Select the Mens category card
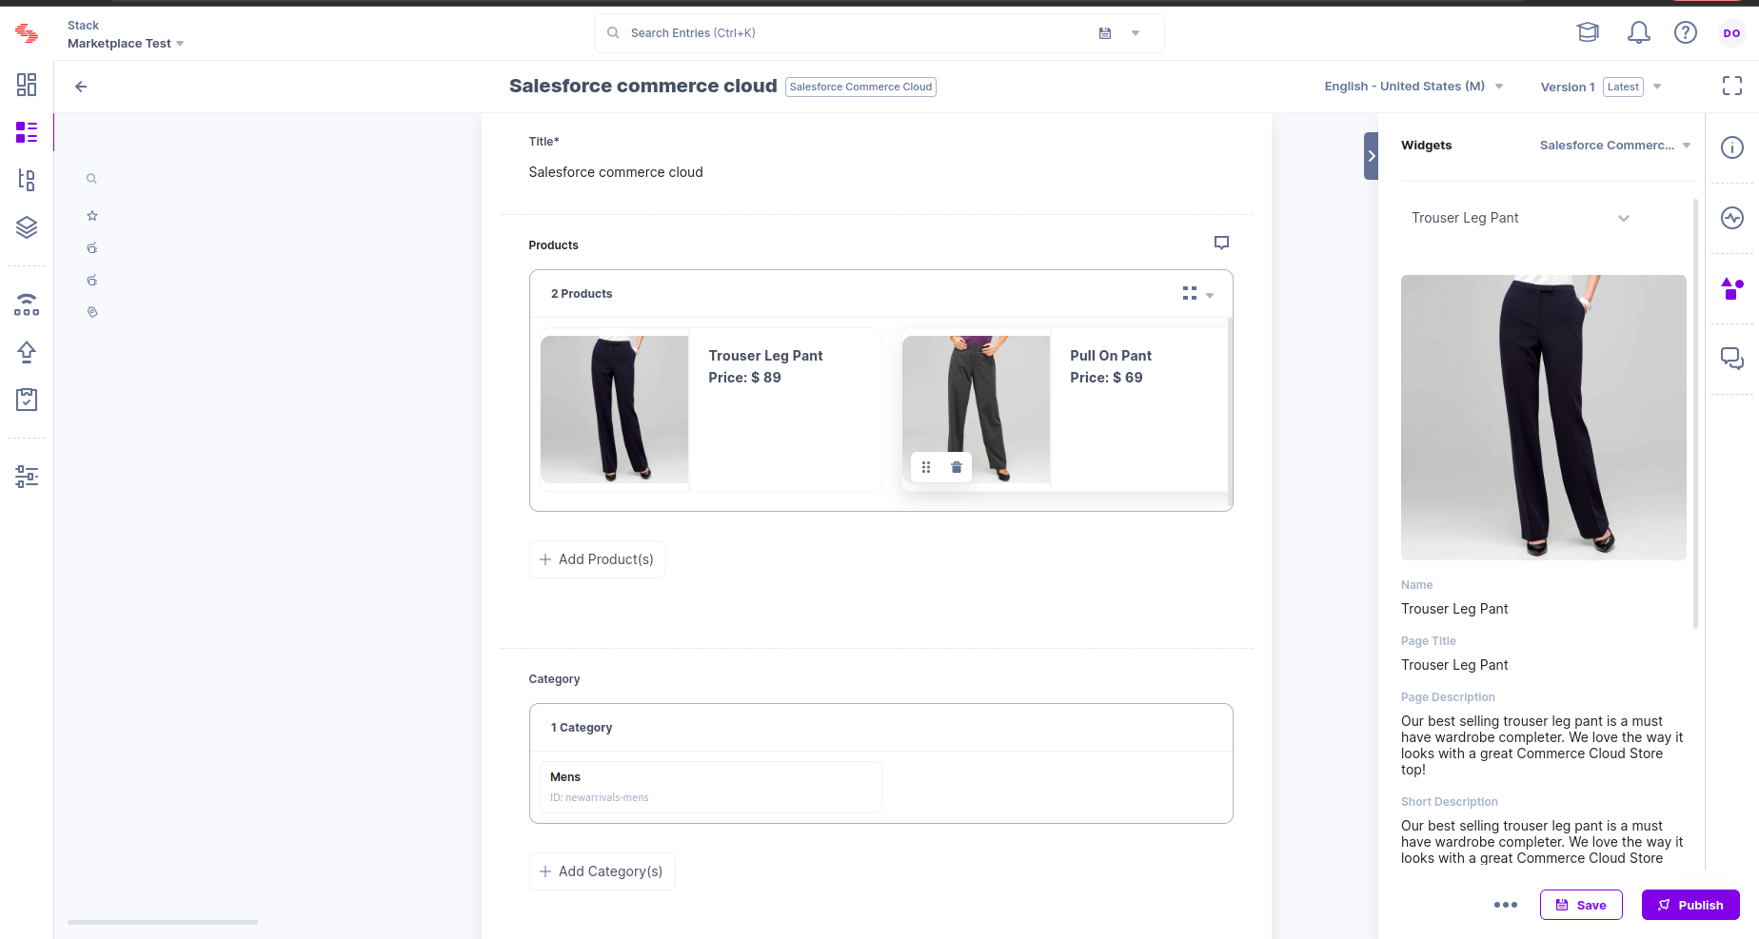This screenshot has height=939, width=1759. 710,787
